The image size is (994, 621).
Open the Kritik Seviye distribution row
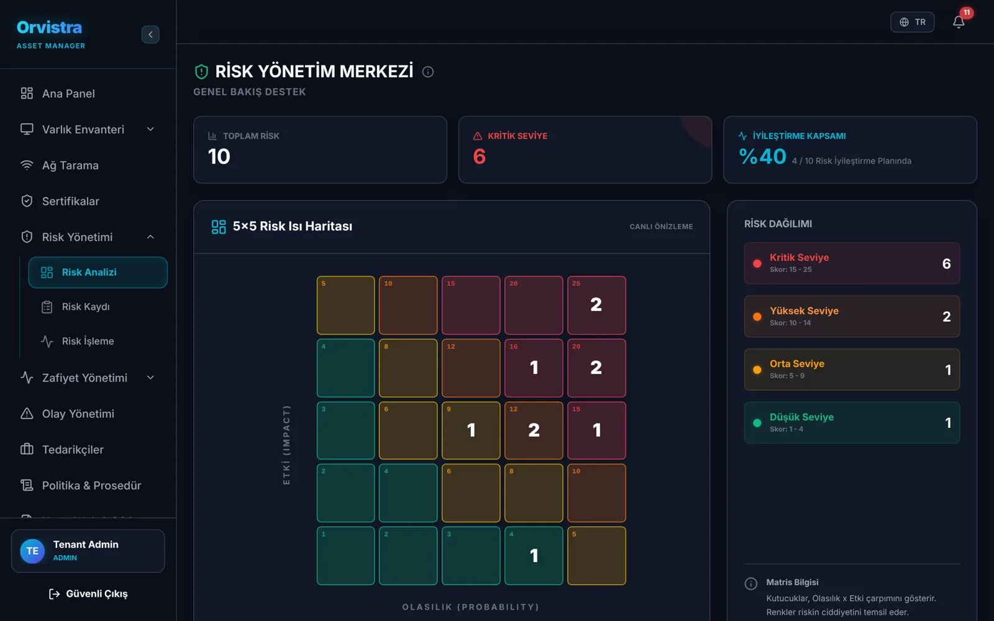coord(852,263)
